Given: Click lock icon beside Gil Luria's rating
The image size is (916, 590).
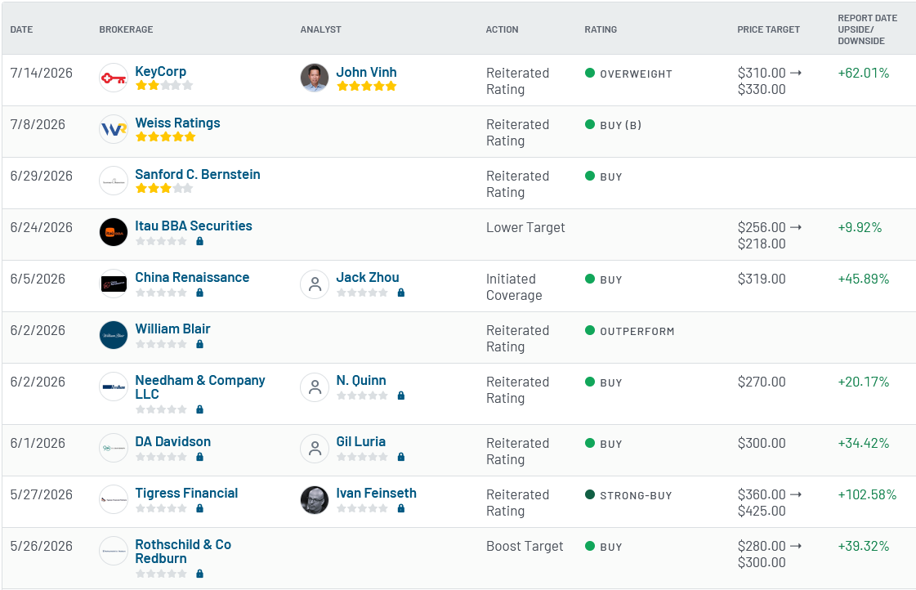Looking at the screenshot, I should pos(400,457).
